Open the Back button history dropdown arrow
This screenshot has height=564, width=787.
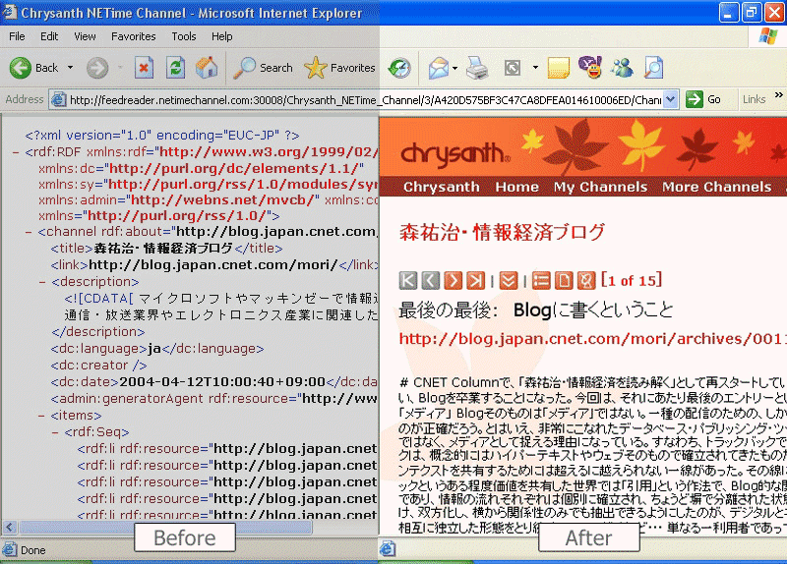click(x=70, y=67)
